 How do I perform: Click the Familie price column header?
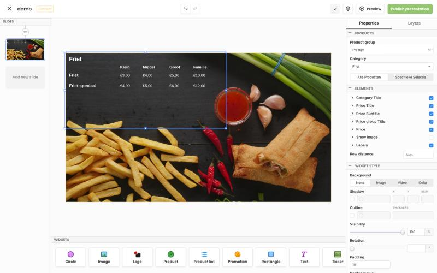tap(200, 67)
